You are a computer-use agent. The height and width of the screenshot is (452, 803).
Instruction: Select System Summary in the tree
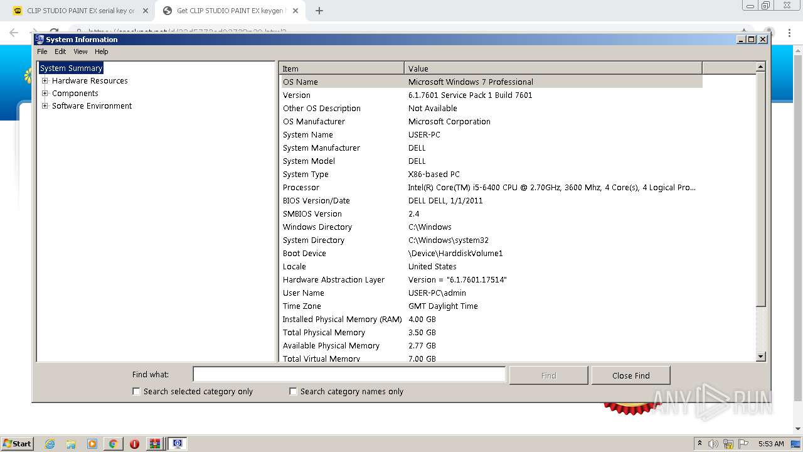coord(71,68)
